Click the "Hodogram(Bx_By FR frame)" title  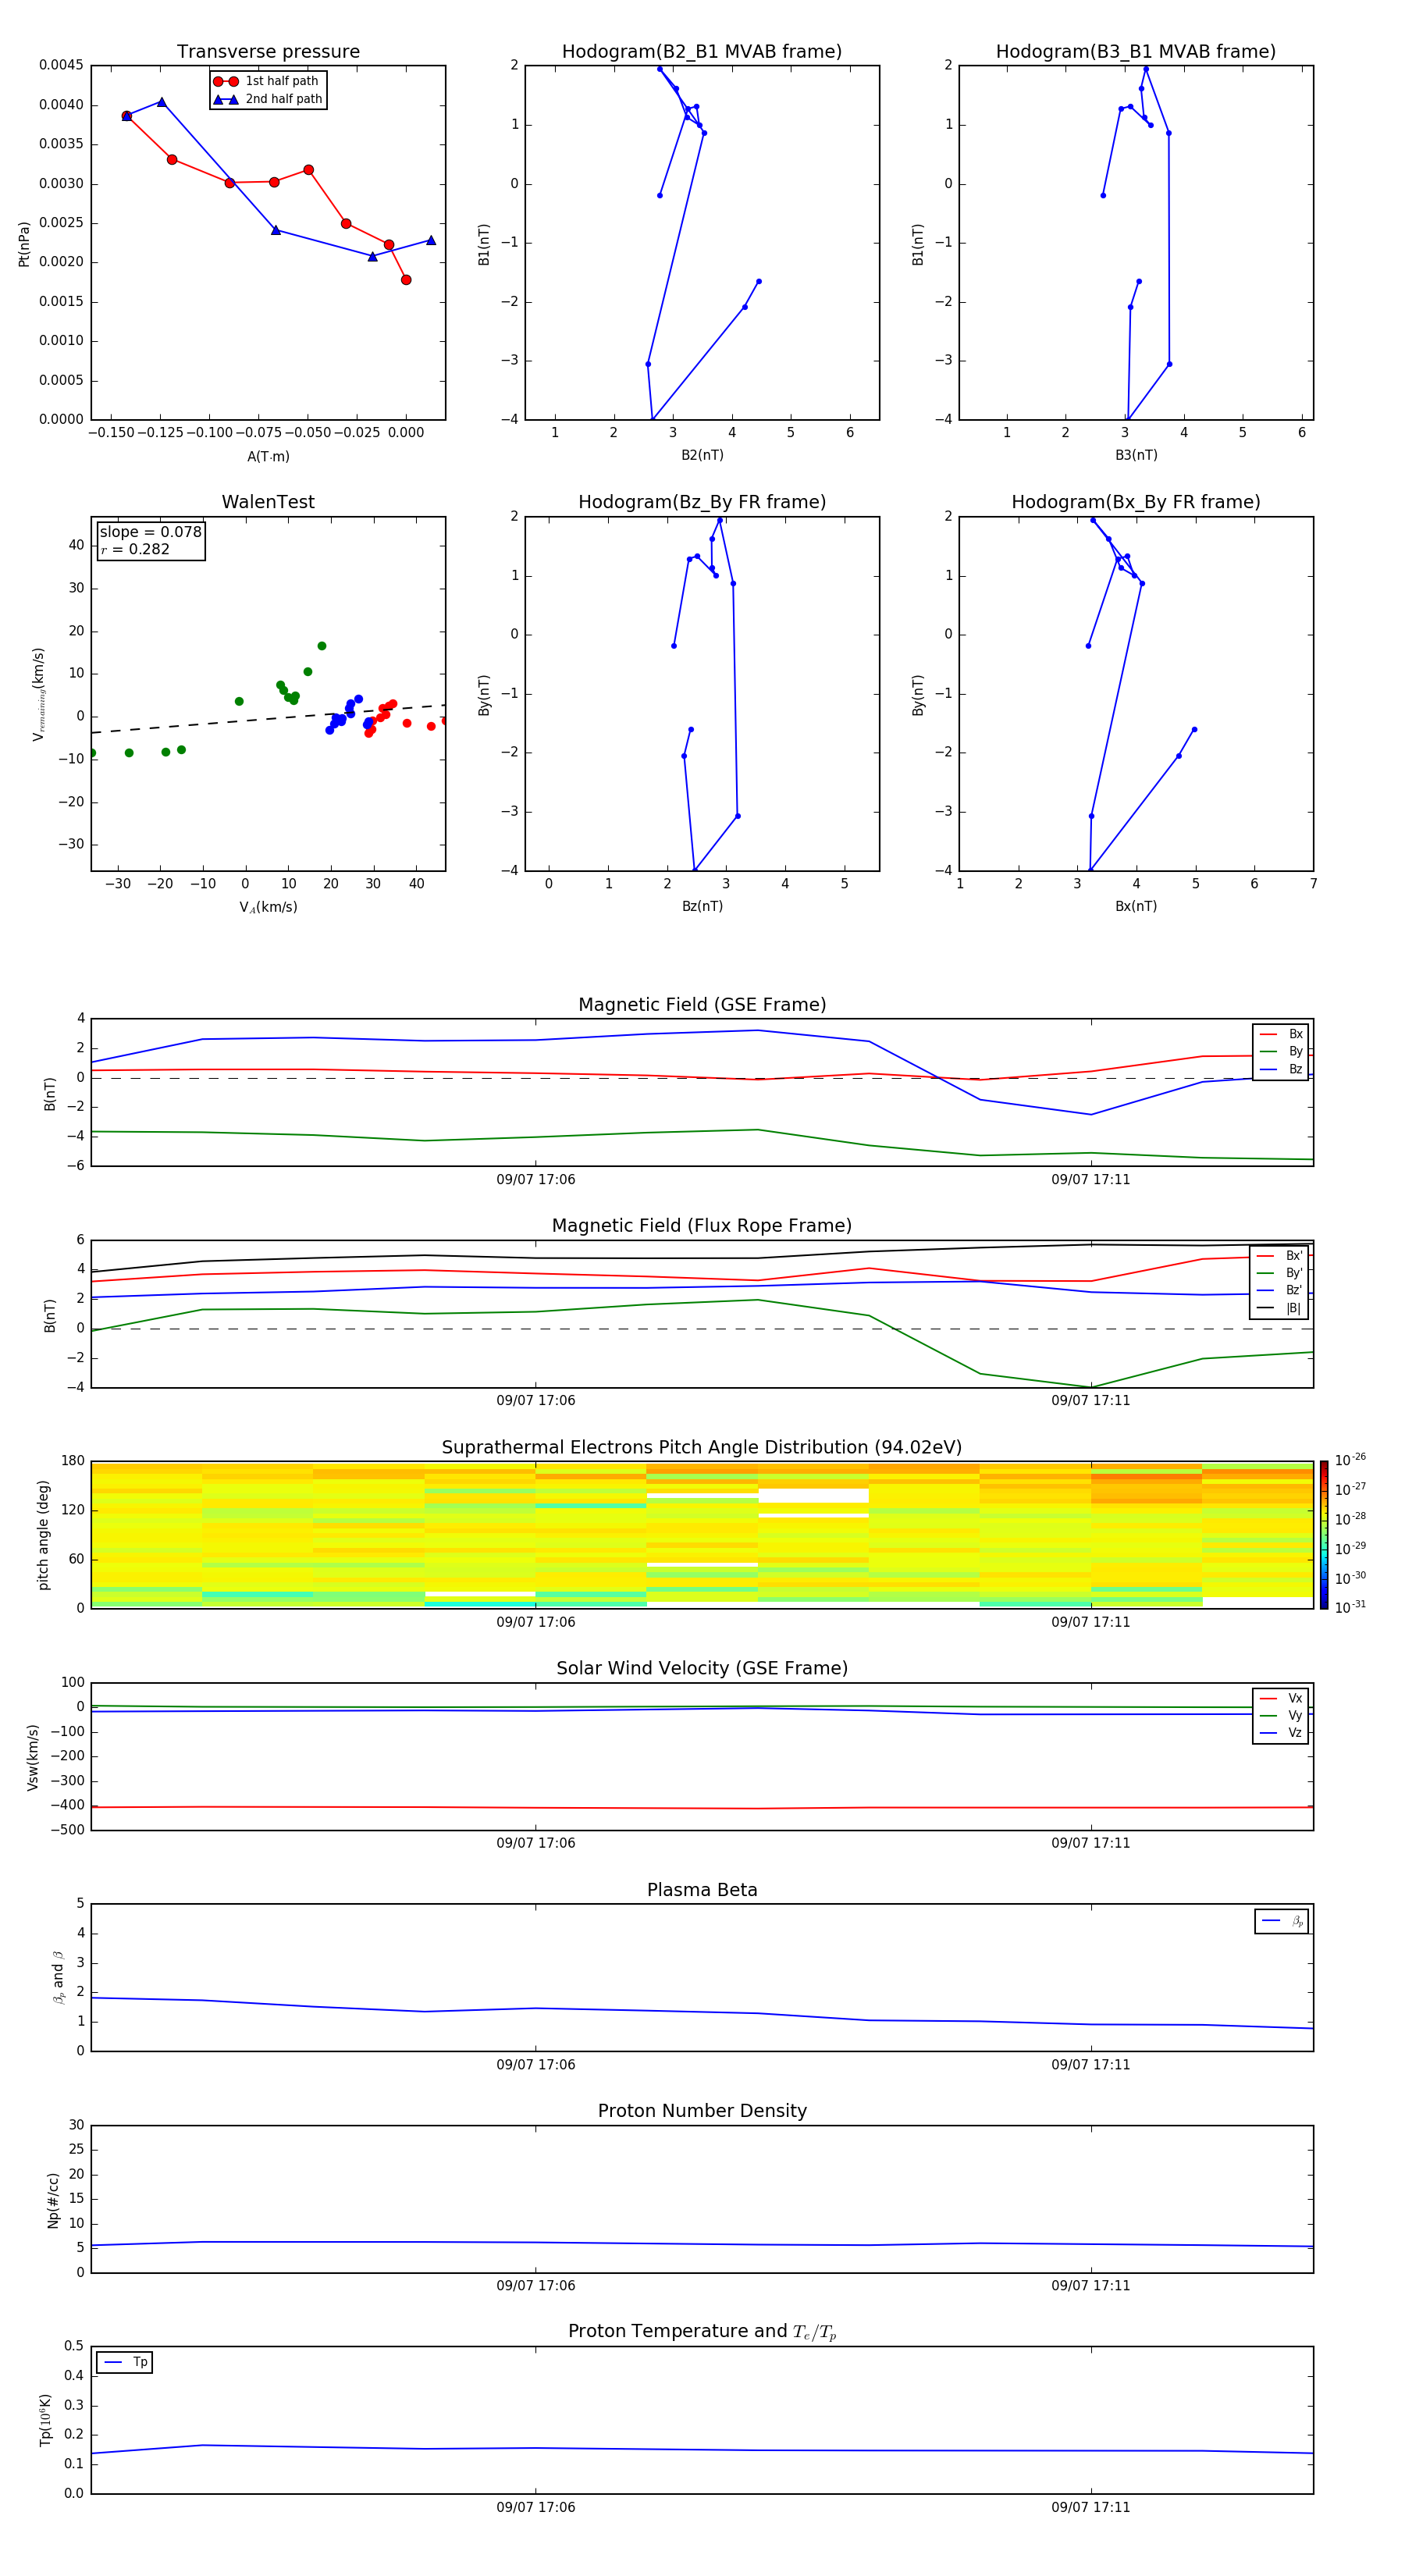[1136, 502]
